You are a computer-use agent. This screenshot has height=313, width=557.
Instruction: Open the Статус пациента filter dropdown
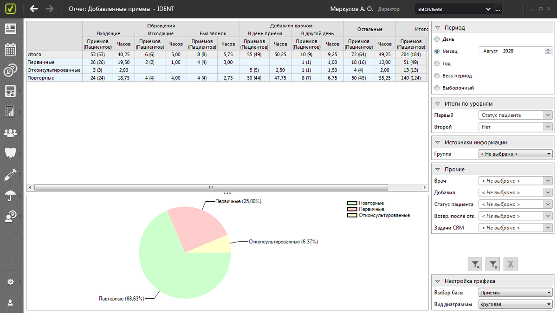click(x=515, y=204)
